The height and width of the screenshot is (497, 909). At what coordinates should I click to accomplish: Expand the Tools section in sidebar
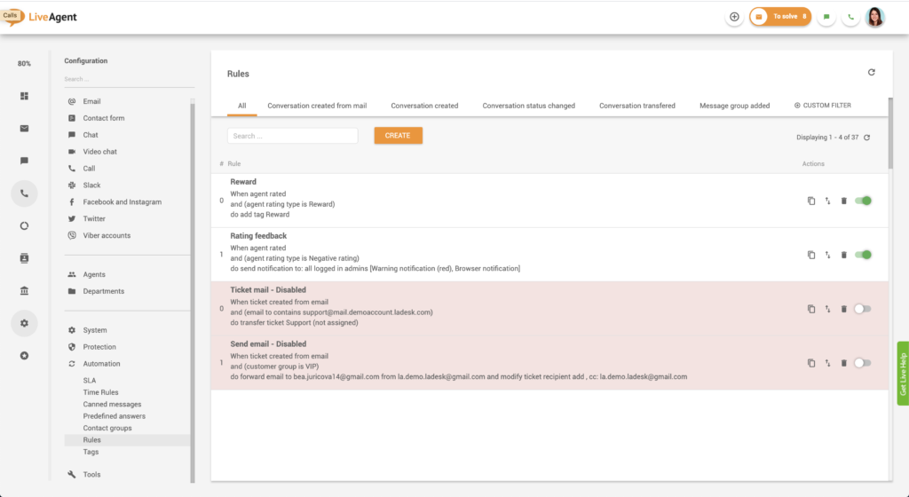pos(91,475)
